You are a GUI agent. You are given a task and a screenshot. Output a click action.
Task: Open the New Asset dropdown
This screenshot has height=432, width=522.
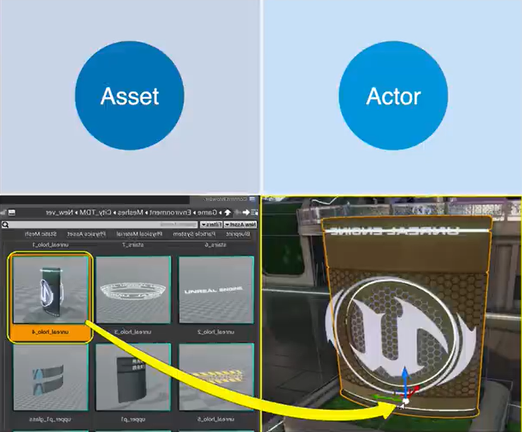click(240, 225)
